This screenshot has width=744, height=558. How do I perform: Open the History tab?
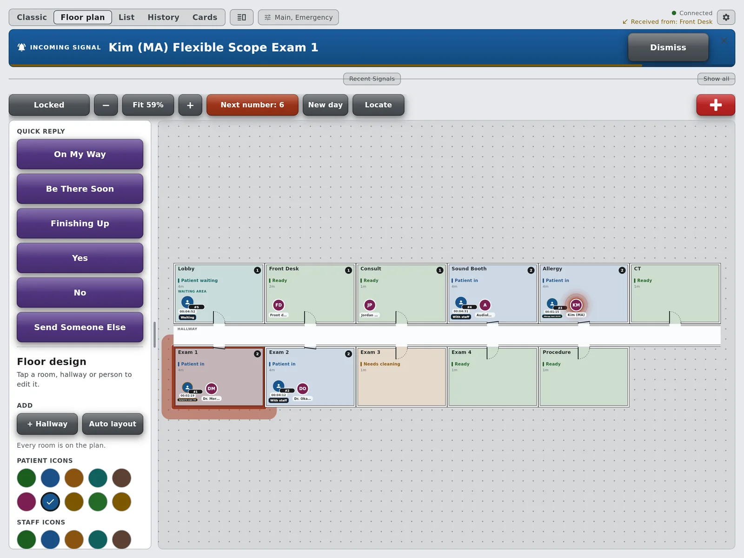coord(163,17)
